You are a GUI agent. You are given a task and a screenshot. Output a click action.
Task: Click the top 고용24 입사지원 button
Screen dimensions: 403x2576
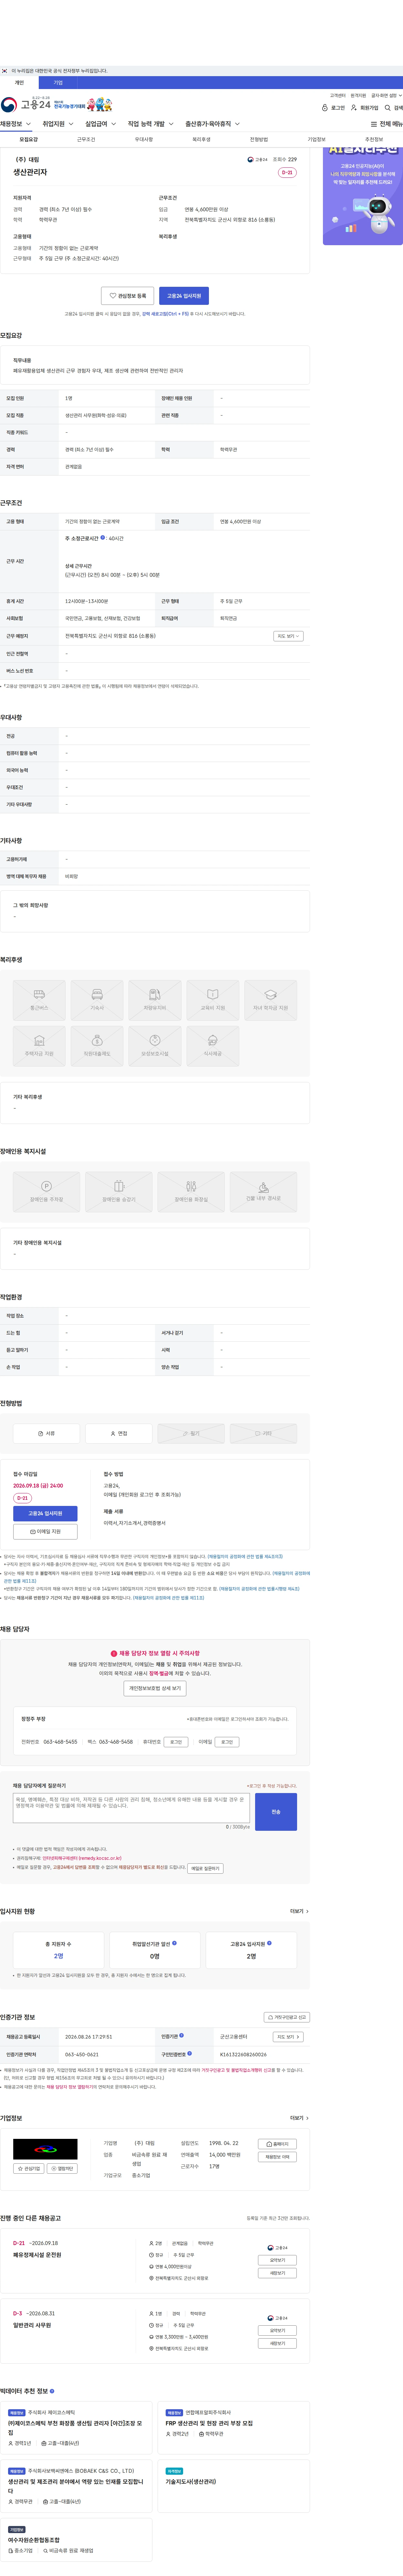[x=184, y=296]
